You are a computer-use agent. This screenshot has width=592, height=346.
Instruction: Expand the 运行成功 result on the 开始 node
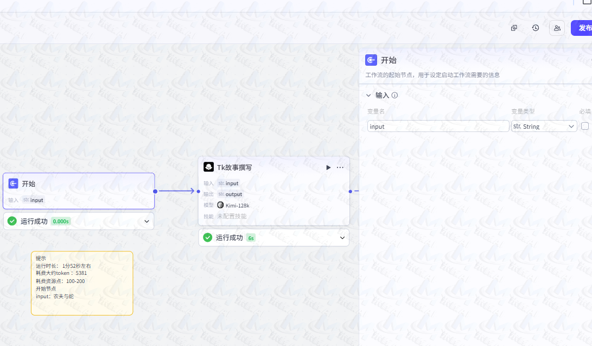click(x=145, y=221)
